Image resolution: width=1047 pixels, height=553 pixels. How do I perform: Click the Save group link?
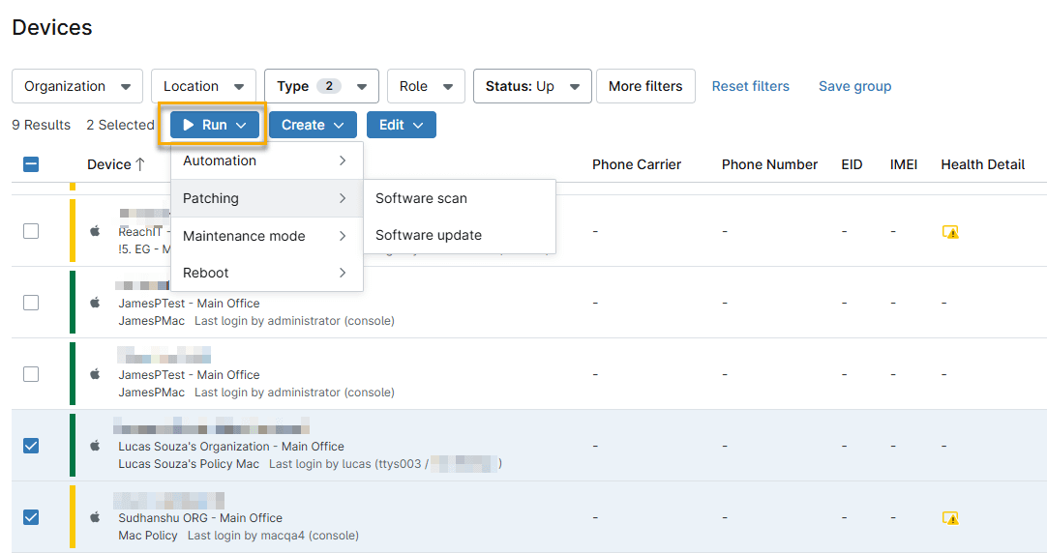pyautogui.click(x=854, y=86)
